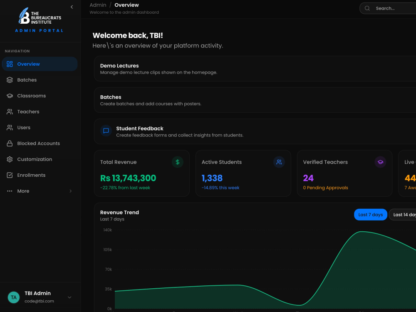This screenshot has height=312, width=416.
Task: Click the Customization gear icon
Action: (x=10, y=159)
